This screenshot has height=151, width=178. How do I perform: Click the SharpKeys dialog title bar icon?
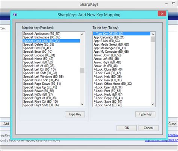pyautogui.click(x=15, y=15)
